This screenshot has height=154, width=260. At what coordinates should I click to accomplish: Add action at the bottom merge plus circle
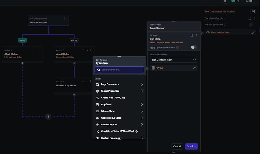[x=48, y=117]
